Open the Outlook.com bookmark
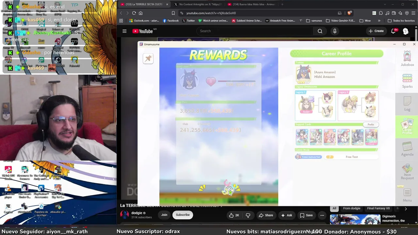The height and width of the screenshot is (235, 418). coord(144,21)
